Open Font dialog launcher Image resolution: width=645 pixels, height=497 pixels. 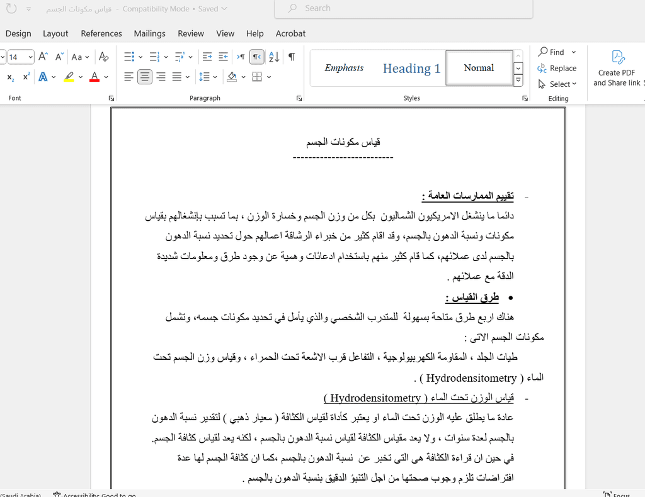tap(111, 98)
